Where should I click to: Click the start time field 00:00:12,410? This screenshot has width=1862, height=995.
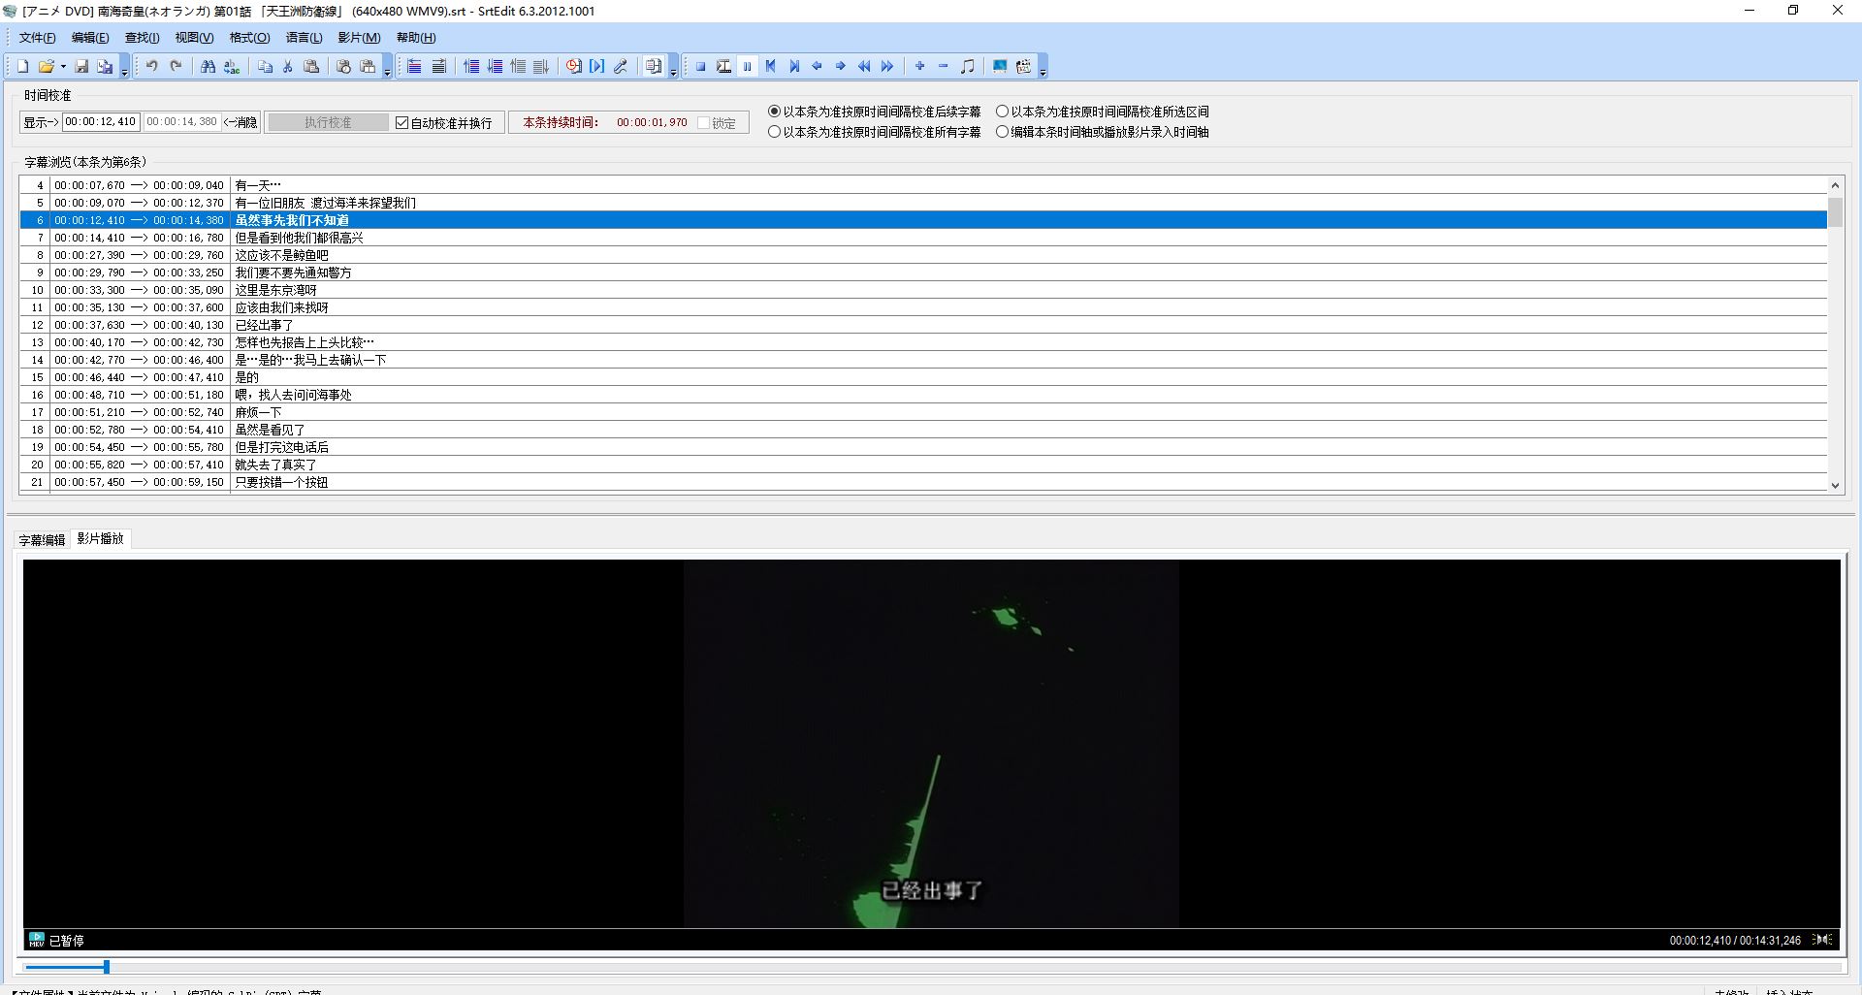click(x=101, y=122)
